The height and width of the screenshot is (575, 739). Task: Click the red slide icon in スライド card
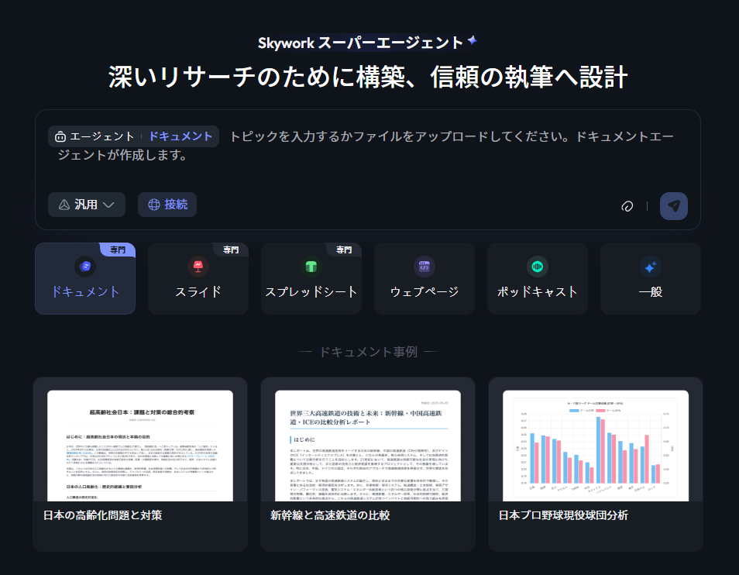tap(198, 267)
